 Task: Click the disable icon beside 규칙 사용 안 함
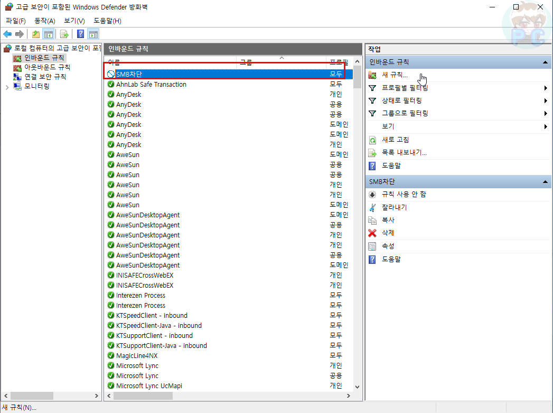click(372, 195)
